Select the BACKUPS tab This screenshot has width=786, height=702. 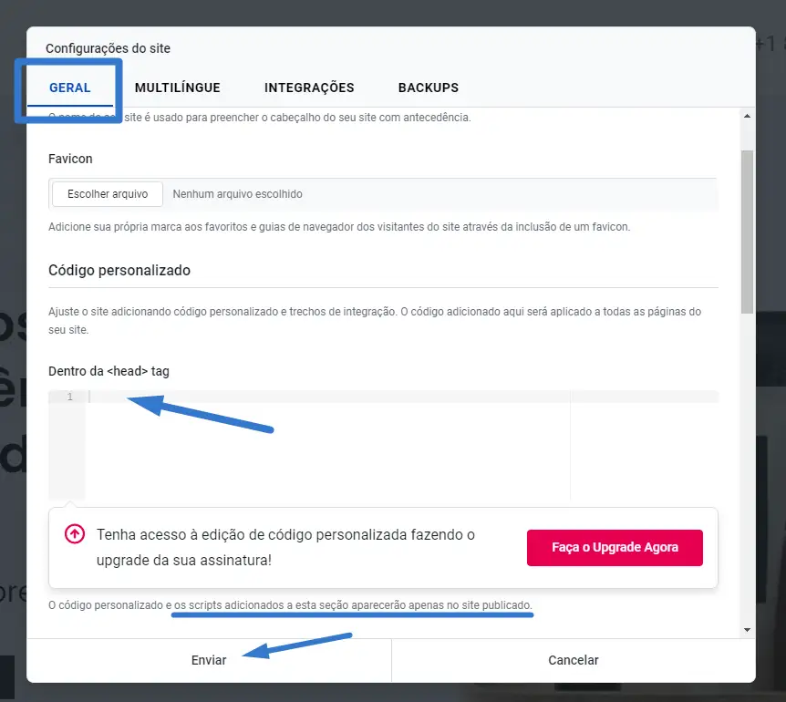coord(429,88)
